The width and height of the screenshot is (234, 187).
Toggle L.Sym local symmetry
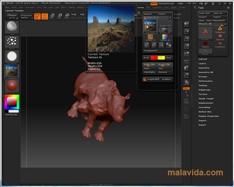[x=186, y=61]
